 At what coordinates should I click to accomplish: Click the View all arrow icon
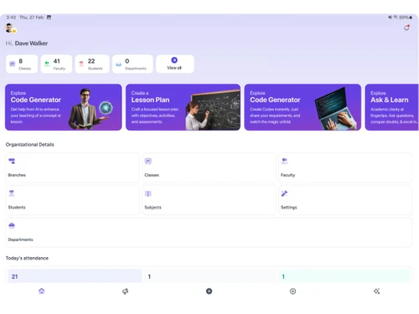(x=174, y=60)
